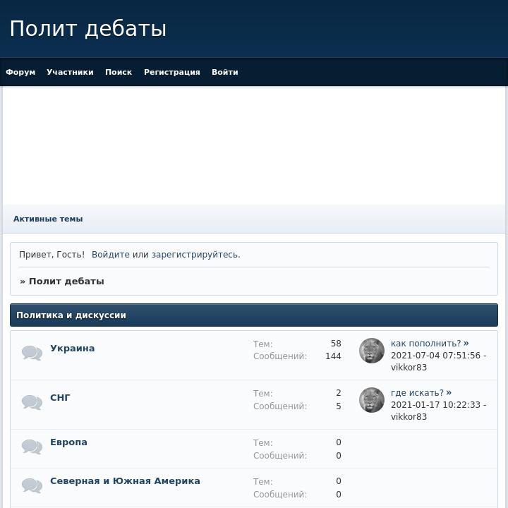The width and height of the screenshot is (508, 508).
Task: Click Северная и Южная Америка speech-bubble icon
Action: click(x=32, y=485)
